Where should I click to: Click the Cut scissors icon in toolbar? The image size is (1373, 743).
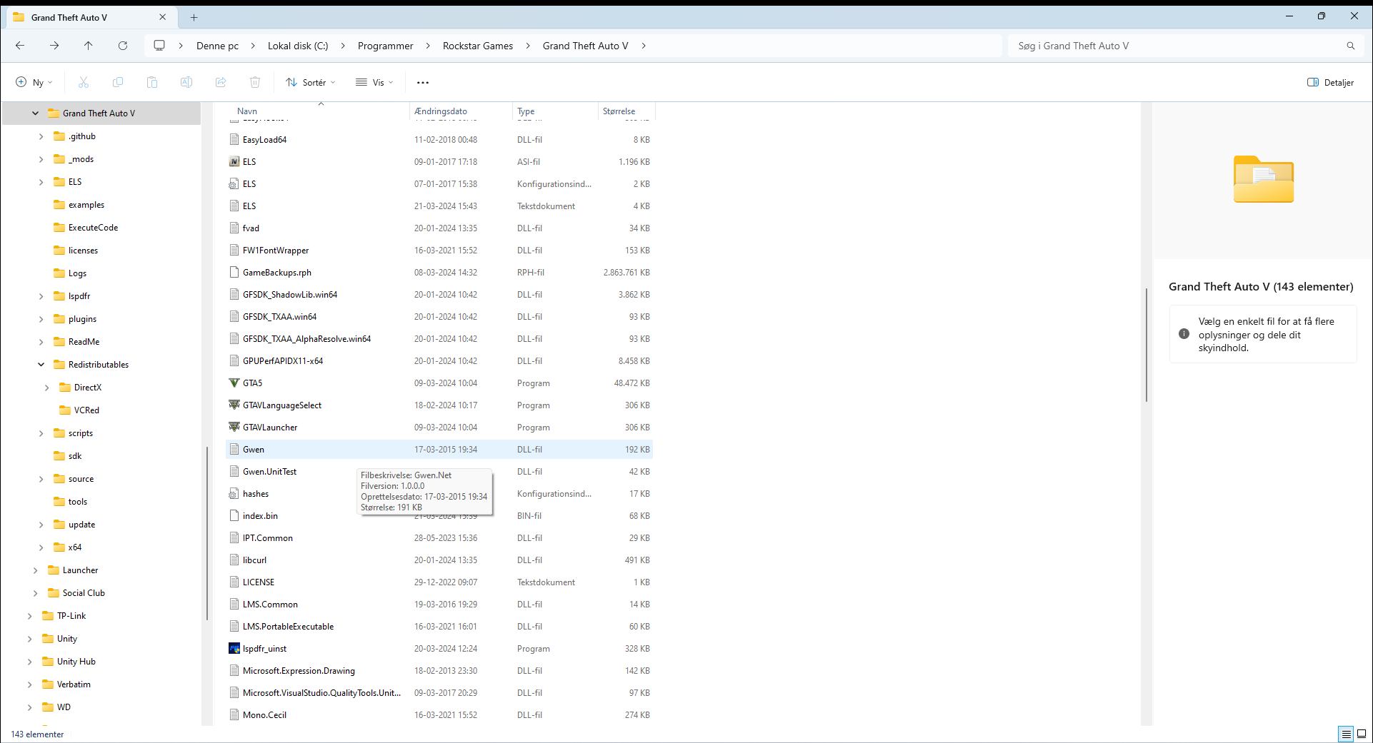[x=84, y=82]
